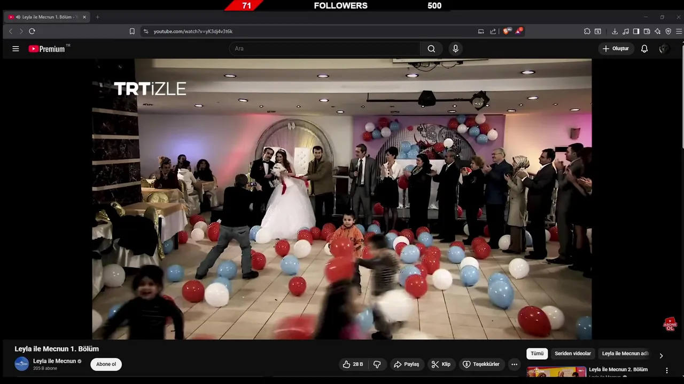Click the Abone ol subscribe button
Viewport: 684px width, 384px height.
point(106,364)
